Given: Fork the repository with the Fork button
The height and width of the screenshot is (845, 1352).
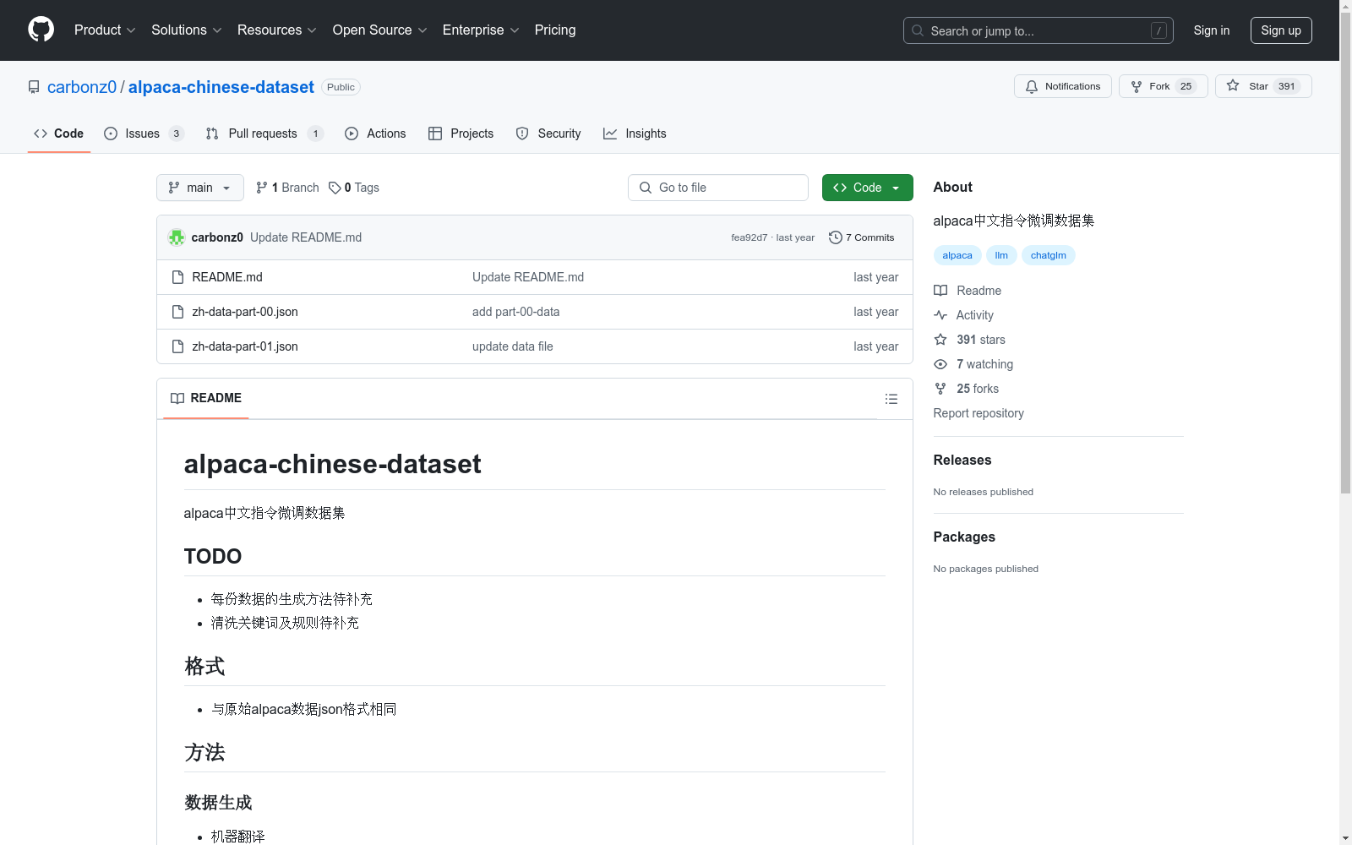Looking at the screenshot, I should pos(1164,86).
